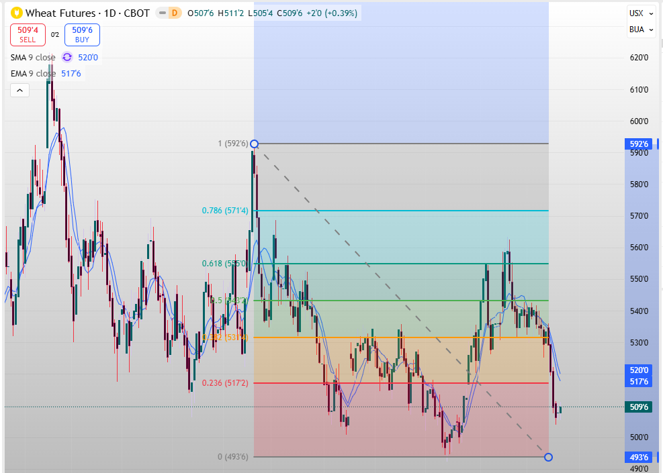This screenshot has width=663, height=473.
Task: Open the USX currency dropdown
Action: 641,13
